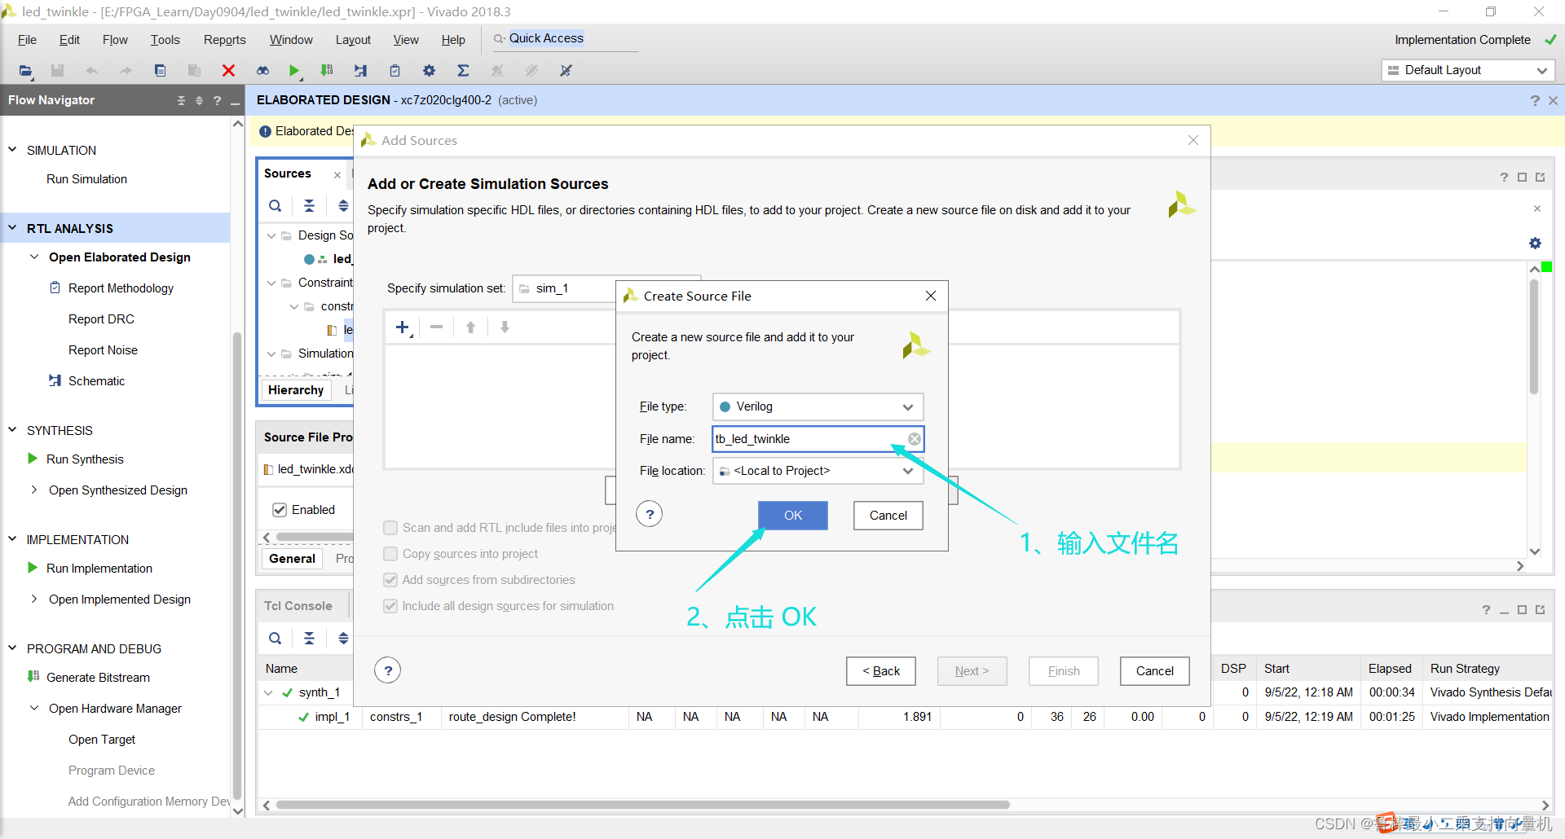Open the File type Verilog dropdown
This screenshot has width=1565, height=839.
(818, 406)
